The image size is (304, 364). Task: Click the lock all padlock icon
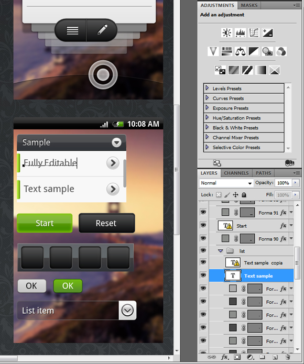click(244, 194)
